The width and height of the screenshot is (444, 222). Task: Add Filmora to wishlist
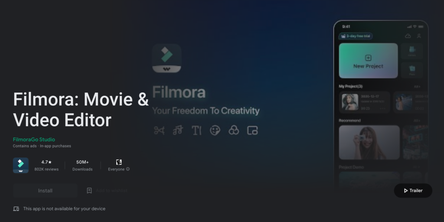108,191
